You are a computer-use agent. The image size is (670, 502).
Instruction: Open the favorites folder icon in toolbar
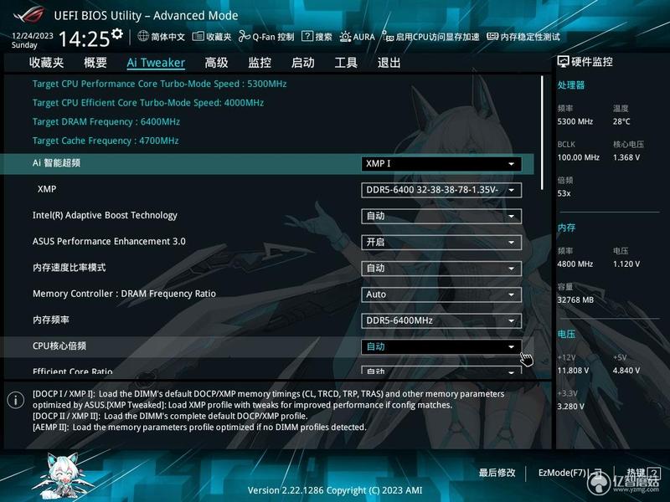pyautogui.click(x=198, y=36)
